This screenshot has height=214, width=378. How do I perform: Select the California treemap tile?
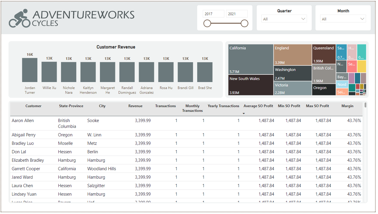251,60
